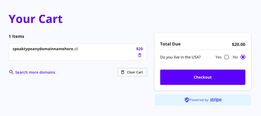Click the Stripe logo
Image resolution: width=261 pixels, height=116 pixels.
216,100
